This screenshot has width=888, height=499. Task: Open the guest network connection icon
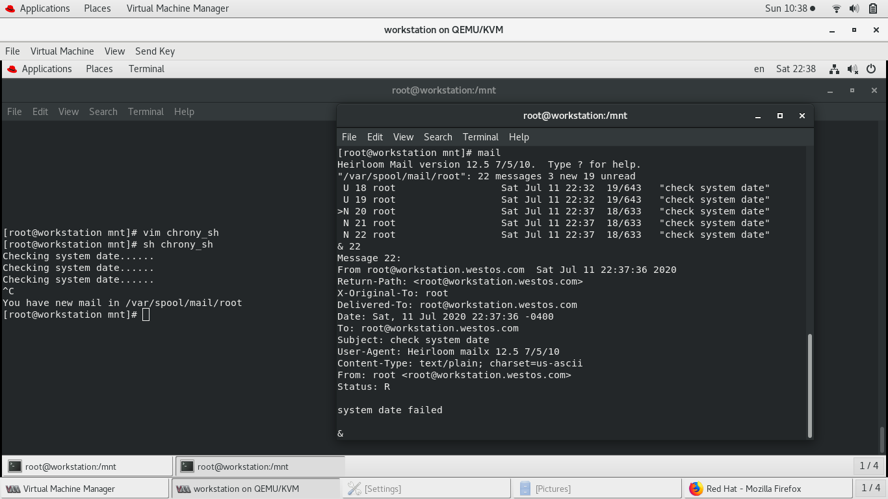(x=835, y=69)
